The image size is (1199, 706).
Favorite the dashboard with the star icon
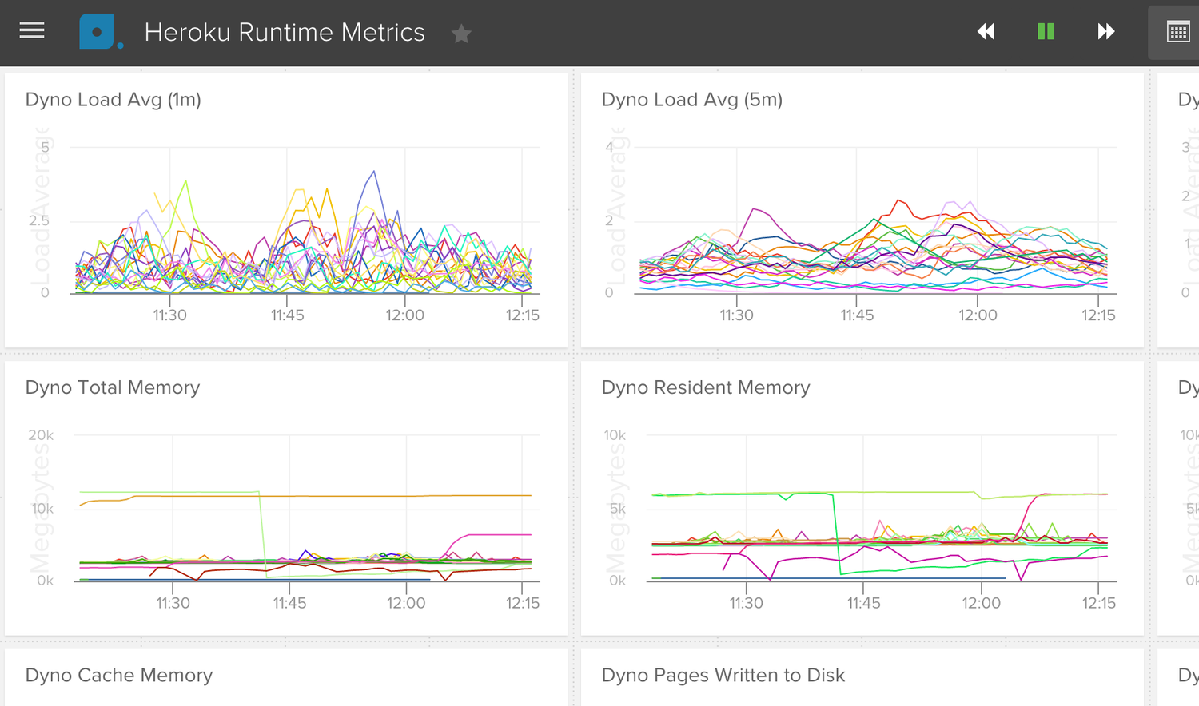(x=461, y=34)
